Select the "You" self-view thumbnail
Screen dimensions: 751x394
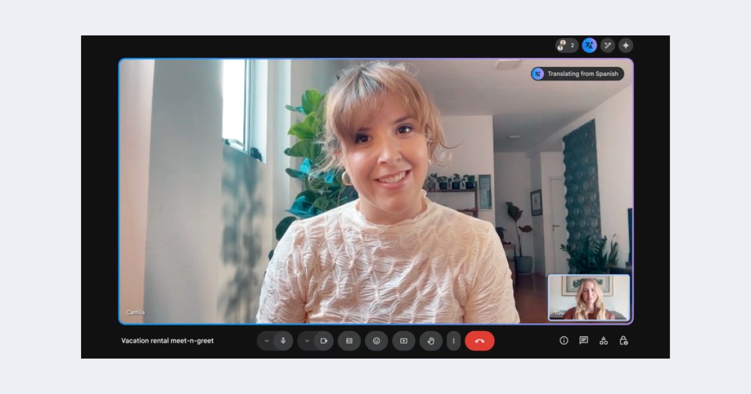click(590, 298)
